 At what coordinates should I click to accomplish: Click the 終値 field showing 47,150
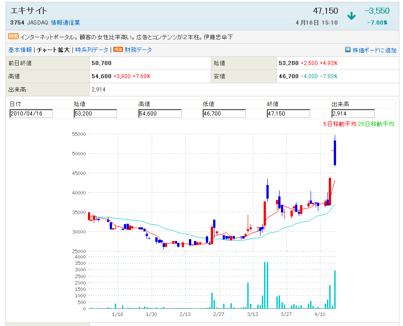[288, 114]
